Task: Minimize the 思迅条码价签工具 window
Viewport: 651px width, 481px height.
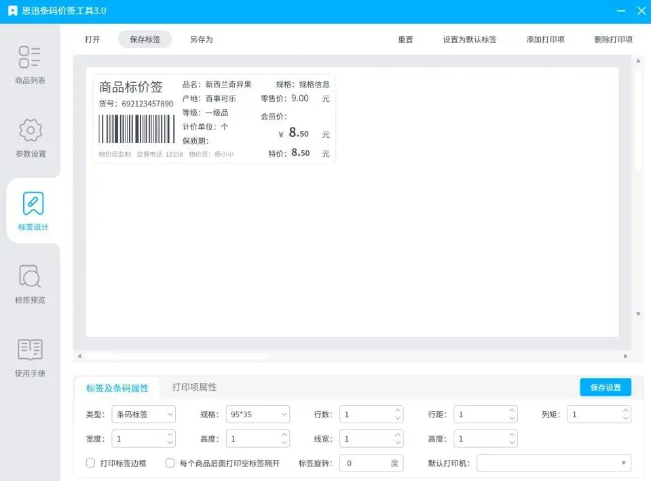Action: pos(621,11)
